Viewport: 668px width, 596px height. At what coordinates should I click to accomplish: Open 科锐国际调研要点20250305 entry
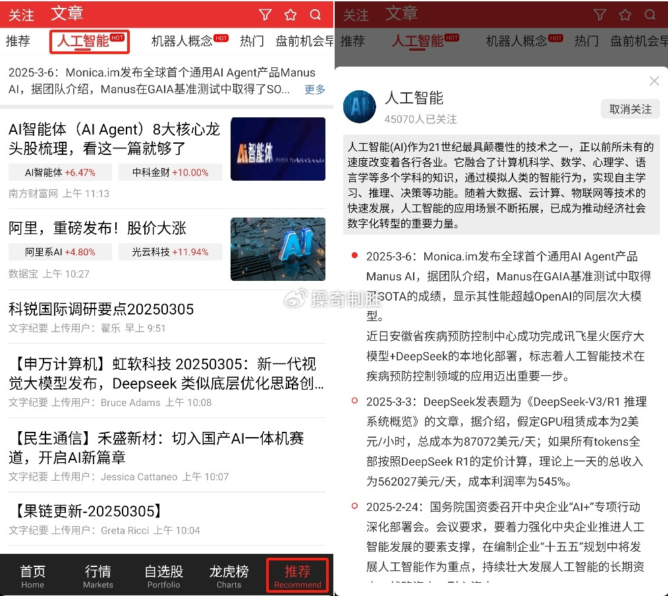[101, 309]
